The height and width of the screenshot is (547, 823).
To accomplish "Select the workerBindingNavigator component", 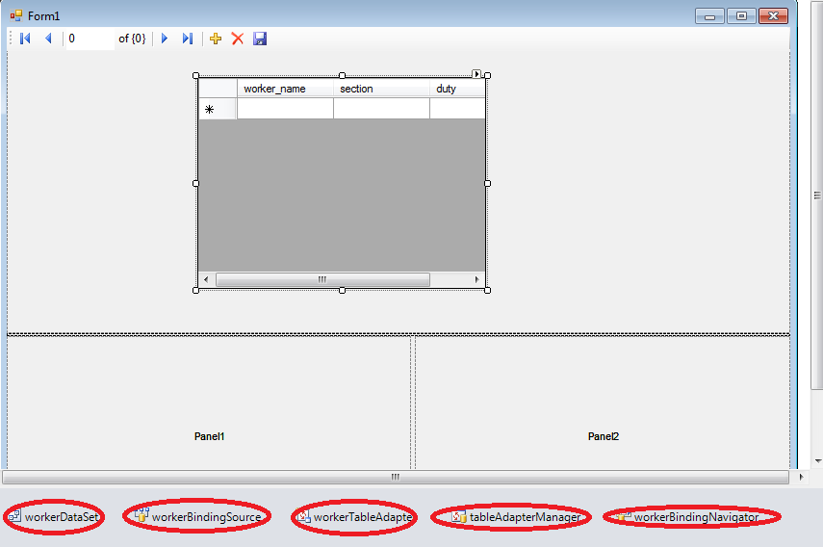I will (688, 517).
